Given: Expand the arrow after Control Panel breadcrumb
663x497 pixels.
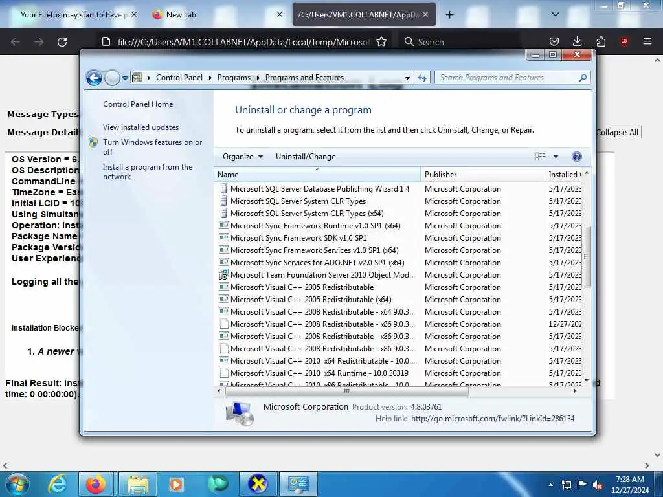Looking at the screenshot, I should [210, 78].
